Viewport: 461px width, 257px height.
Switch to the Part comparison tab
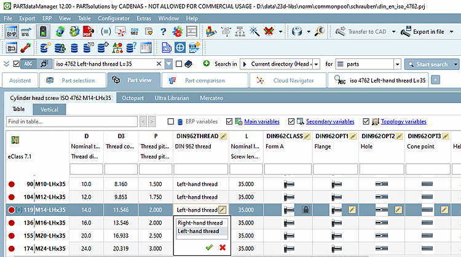click(x=204, y=80)
